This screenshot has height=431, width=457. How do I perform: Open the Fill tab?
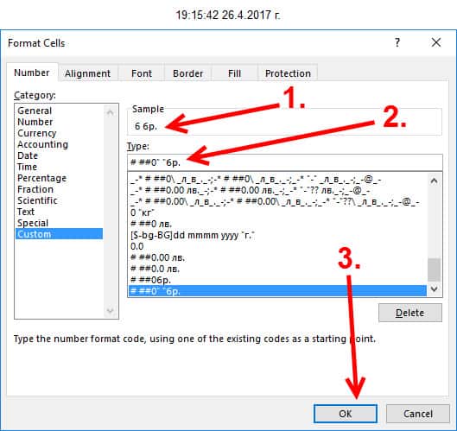click(235, 73)
